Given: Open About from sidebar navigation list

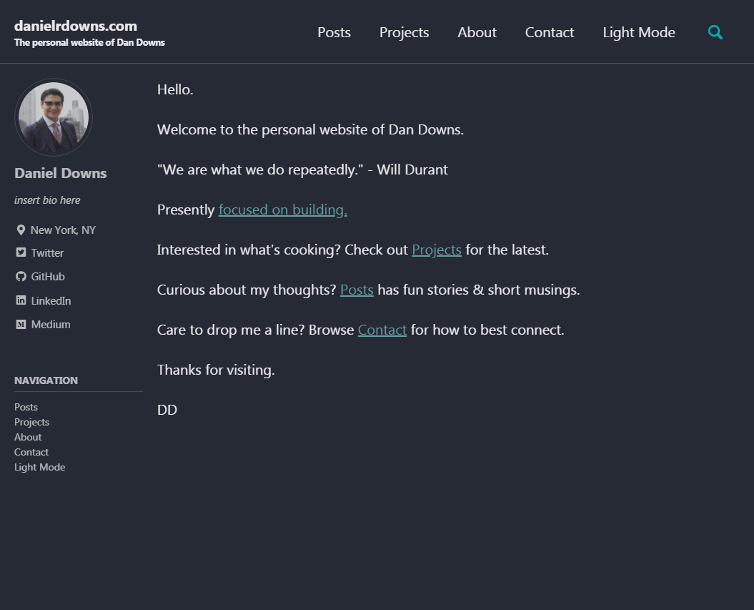Looking at the screenshot, I should coord(28,437).
